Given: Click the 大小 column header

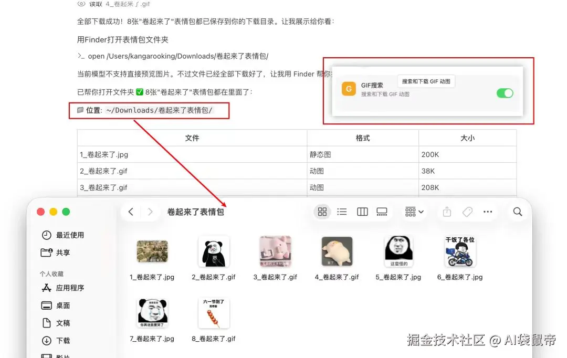Looking at the screenshot, I should click(467, 138).
